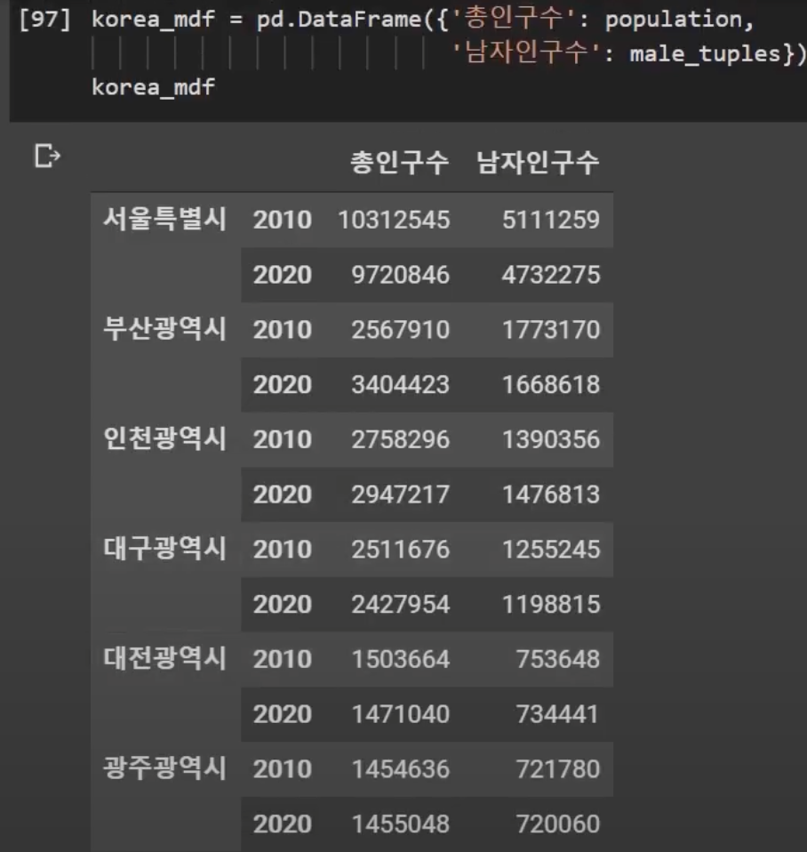The image size is (807, 852).
Task: Click the 2010 year label in 부산광역시 row
Action: (283, 330)
